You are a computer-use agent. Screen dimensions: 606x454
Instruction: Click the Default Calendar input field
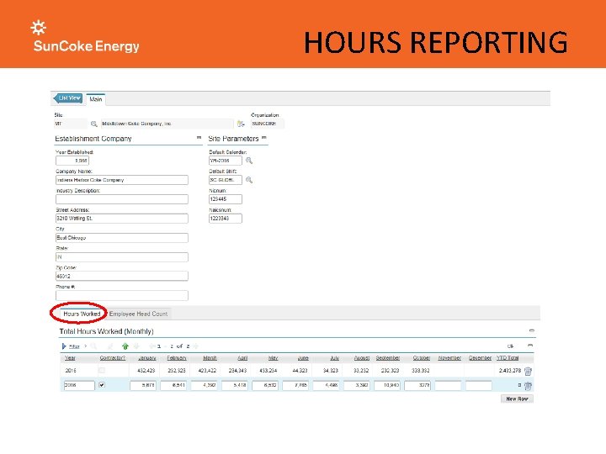(x=226, y=161)
